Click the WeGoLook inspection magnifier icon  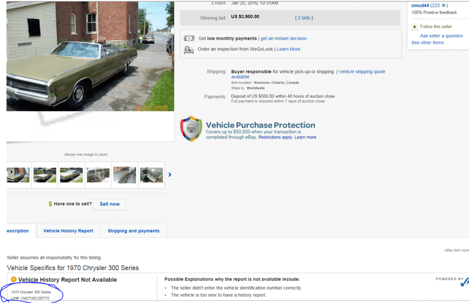[189, 49]
